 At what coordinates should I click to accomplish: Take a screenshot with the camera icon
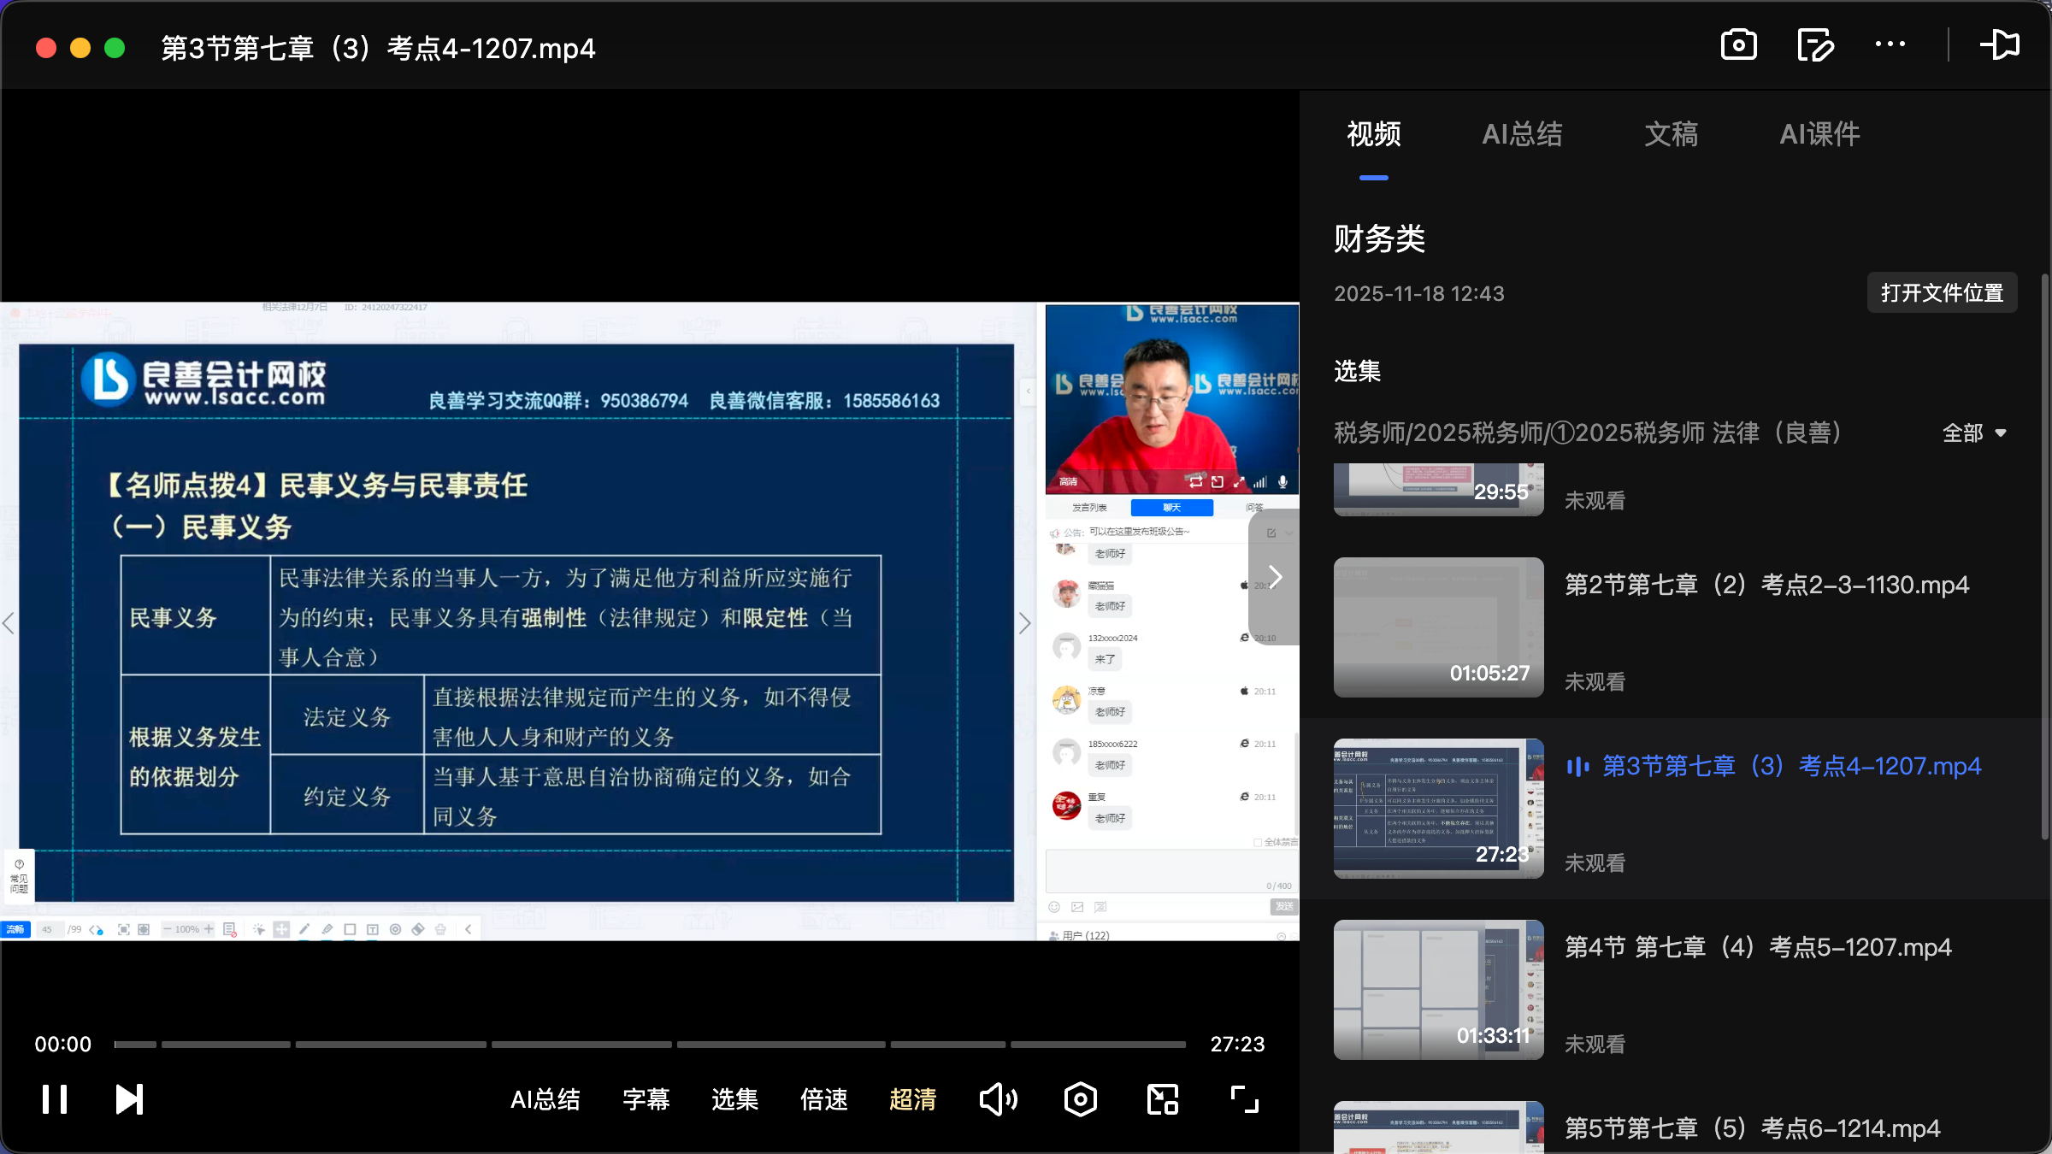click(1739, 44)
